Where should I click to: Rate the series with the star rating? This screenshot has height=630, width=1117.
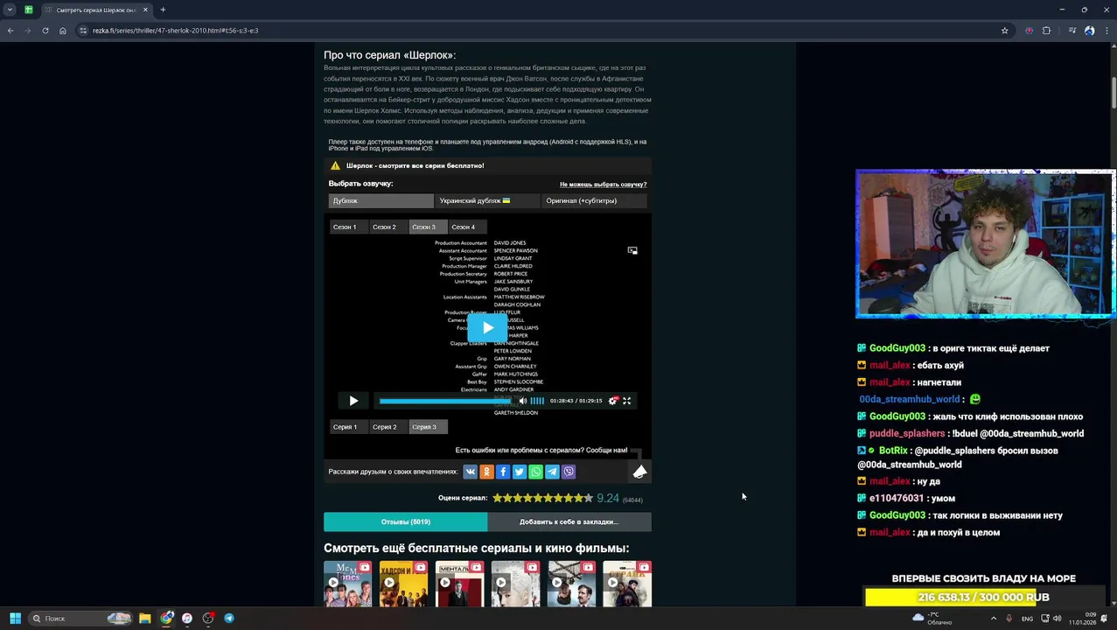pyautogui.click(x=542, y=498)
